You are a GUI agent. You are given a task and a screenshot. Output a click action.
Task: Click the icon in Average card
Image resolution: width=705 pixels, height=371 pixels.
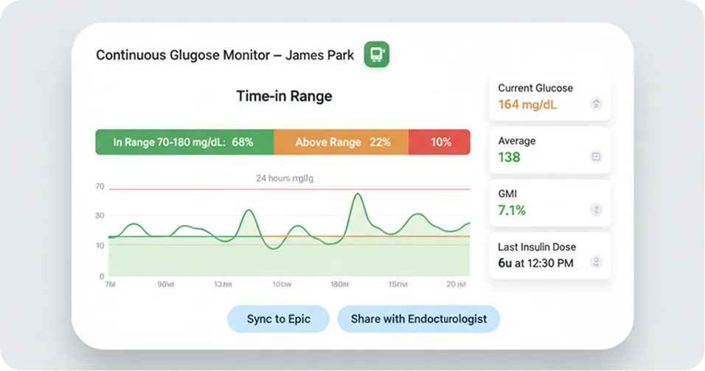point(596,156)
